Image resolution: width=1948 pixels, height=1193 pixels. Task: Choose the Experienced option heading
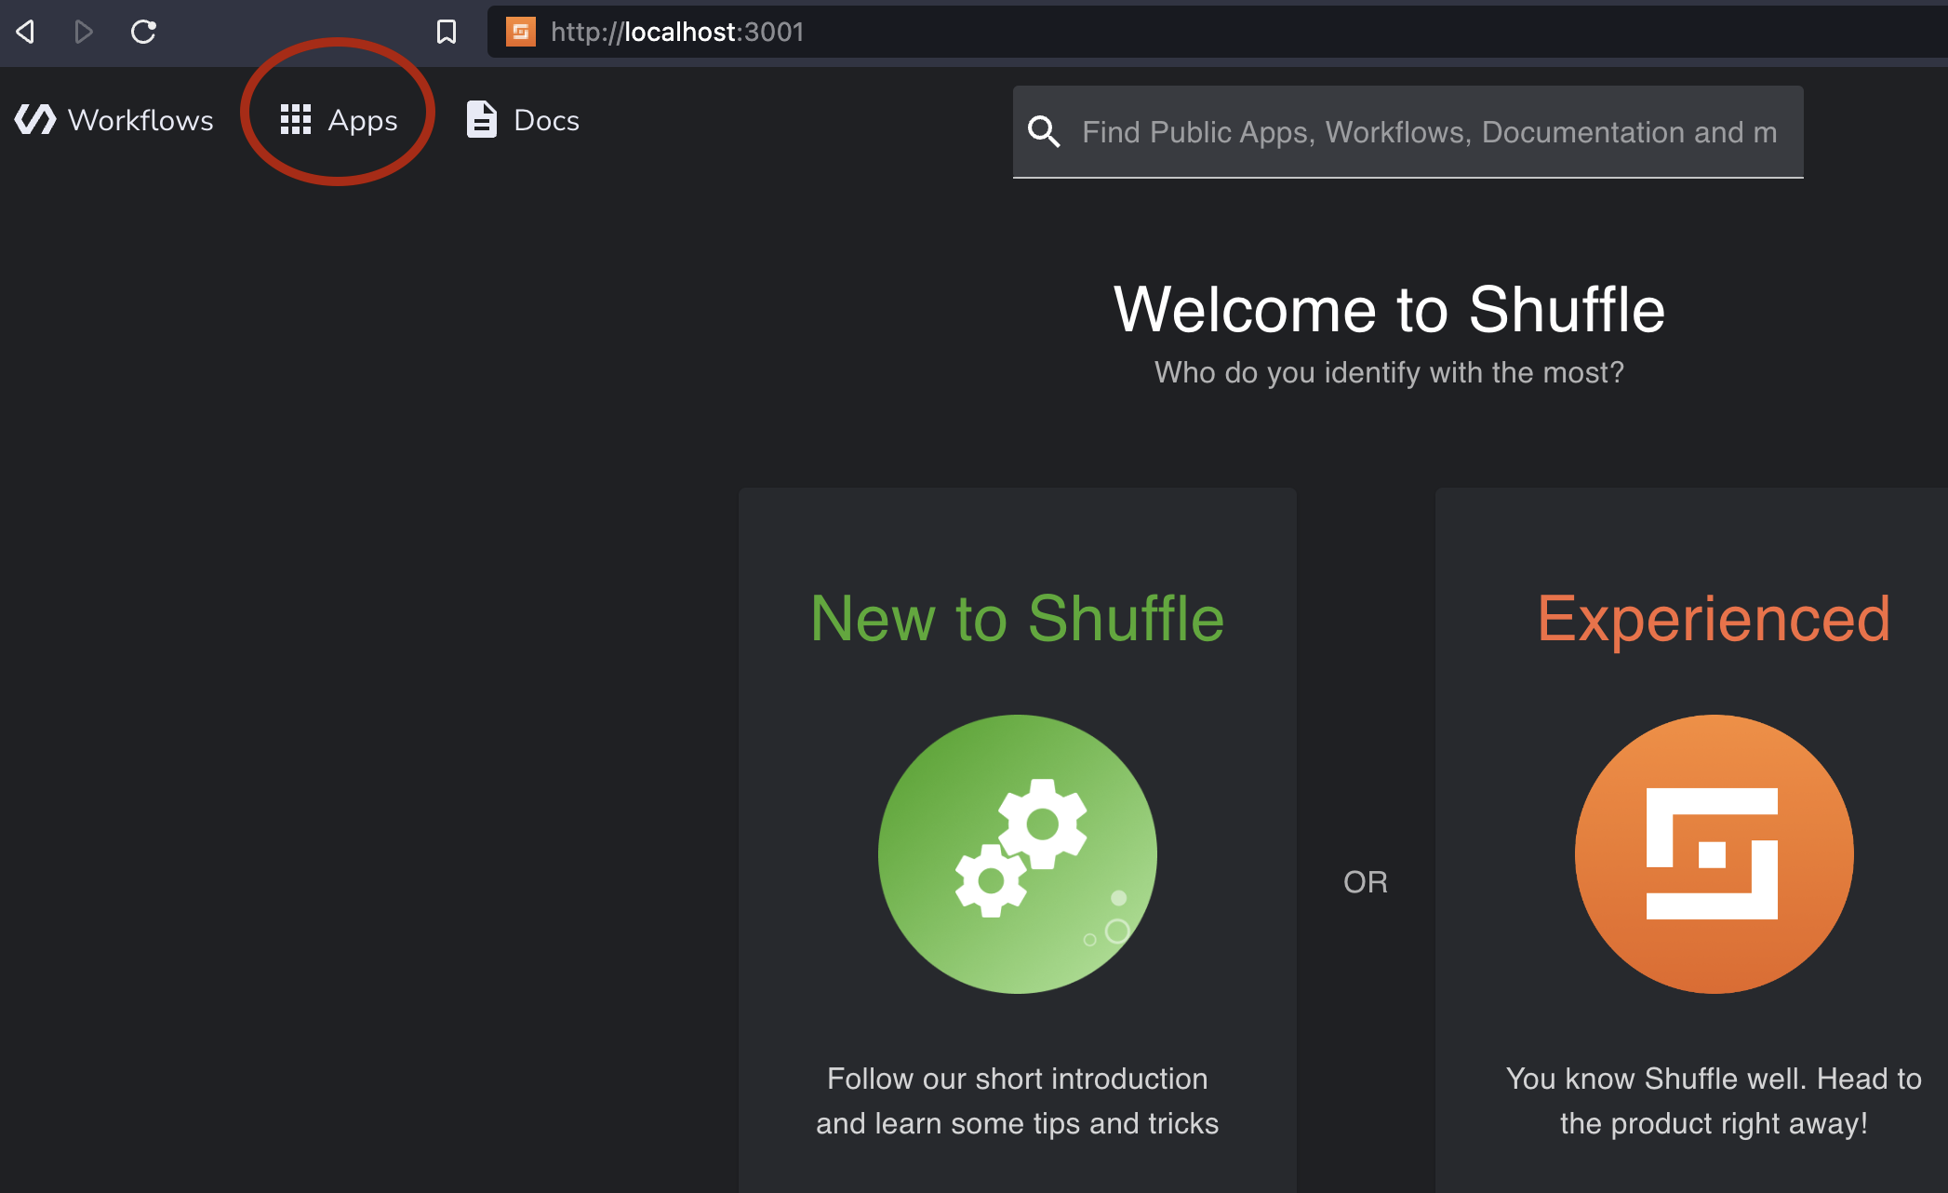click(1713, 619)
